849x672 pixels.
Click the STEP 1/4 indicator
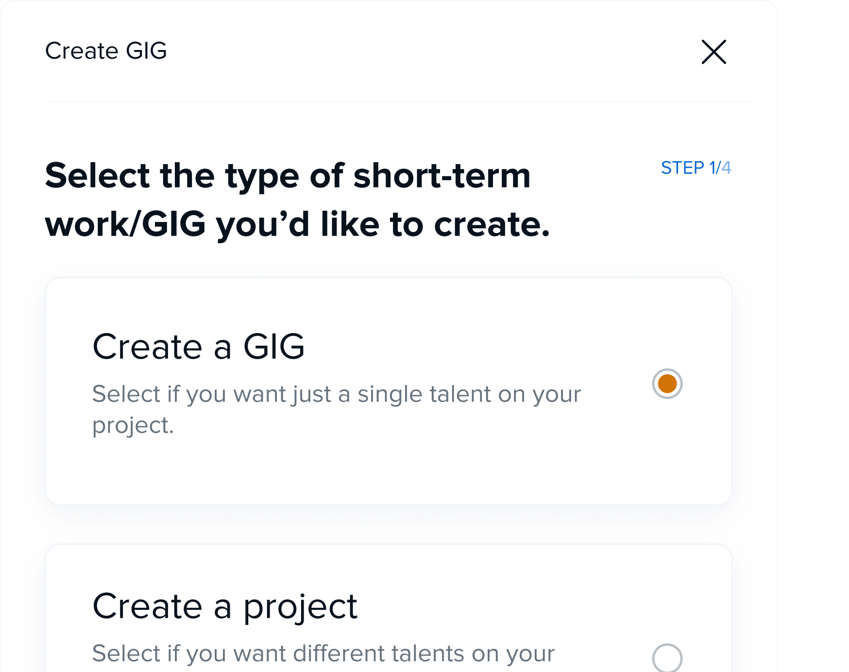tap(696, 168)
